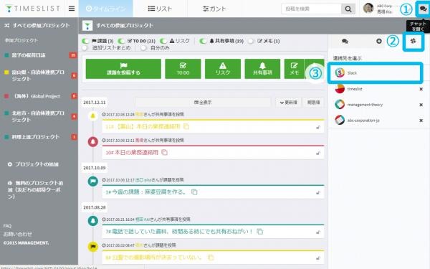The image size is (430, 269).
Task: Switch to the リスト tab
Action: 160,9
